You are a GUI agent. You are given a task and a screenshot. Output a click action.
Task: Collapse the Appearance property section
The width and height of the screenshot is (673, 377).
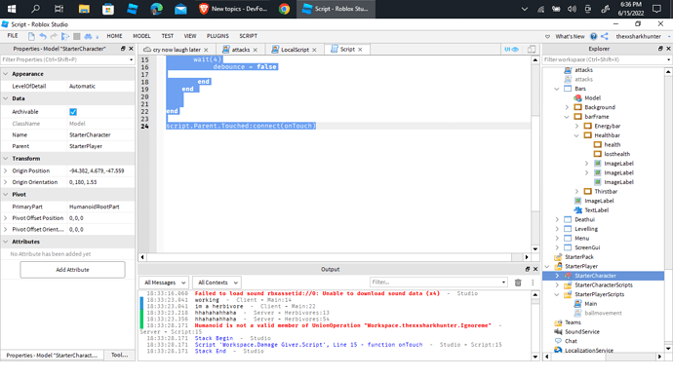pyautogui.click(x=6, y=74)
